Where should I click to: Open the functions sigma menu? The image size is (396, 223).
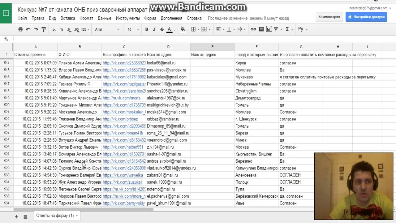288,29
